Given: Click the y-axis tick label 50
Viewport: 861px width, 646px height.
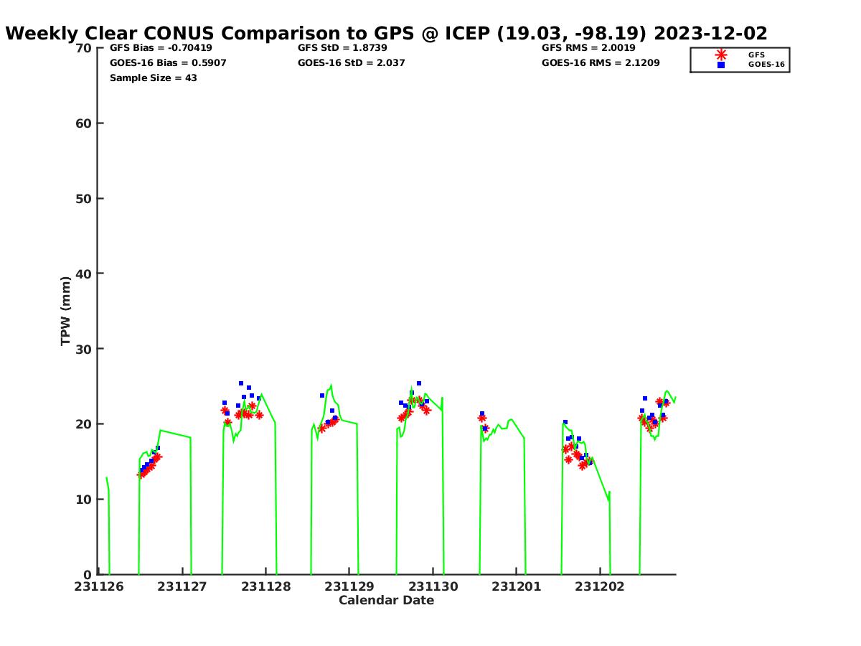Looking at the screenshot, I should (x=84, y=199).
